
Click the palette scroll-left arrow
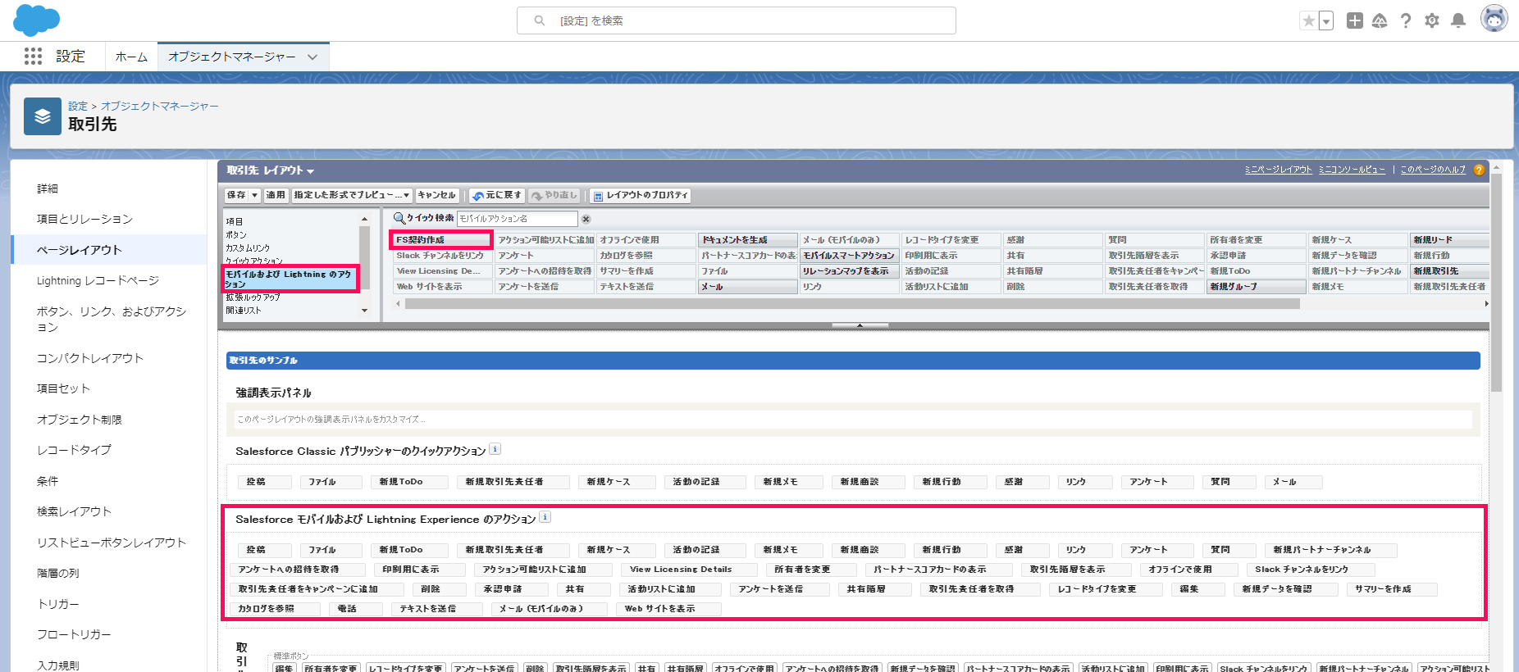pyautogui.click(x=399, y=303)
